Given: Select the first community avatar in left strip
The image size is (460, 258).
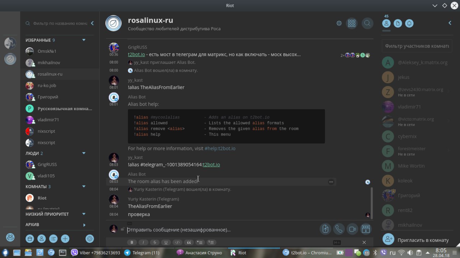Looking at the screenshot, I should point(10,43).
